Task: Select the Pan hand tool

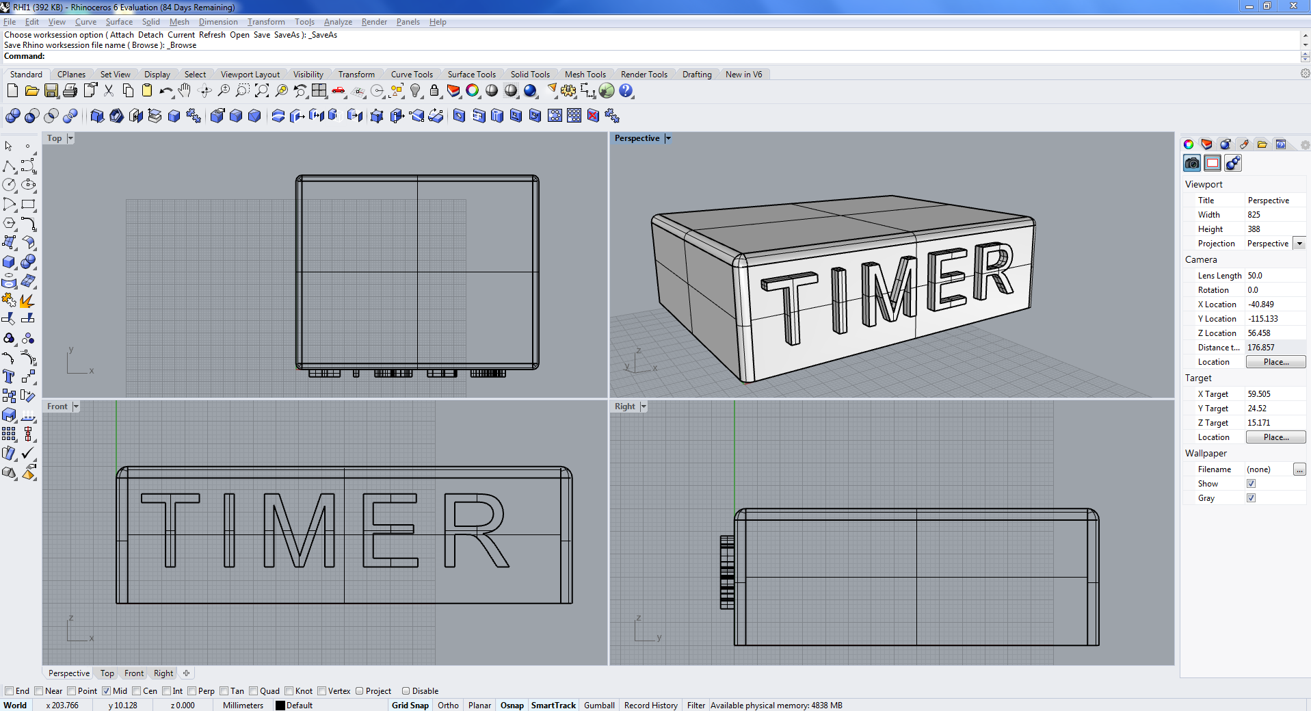Action: pos(185,91)
